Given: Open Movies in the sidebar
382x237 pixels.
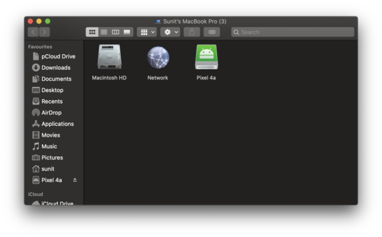Looking at the screenshot, I should click(54, 135).
